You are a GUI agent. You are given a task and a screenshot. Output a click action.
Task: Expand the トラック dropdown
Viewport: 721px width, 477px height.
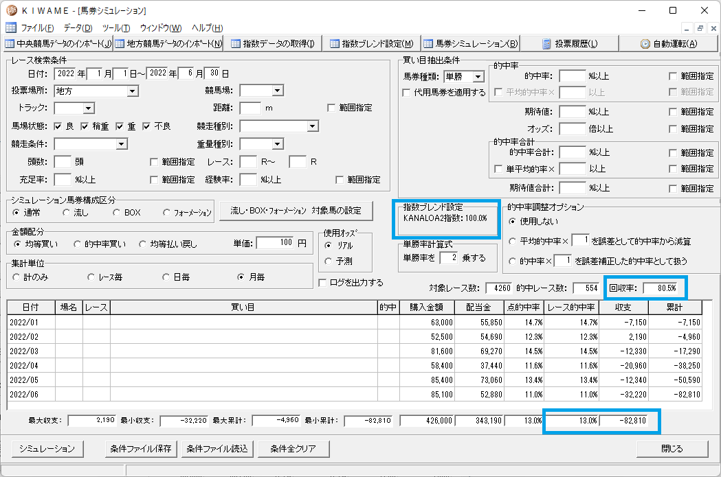(x=89, y=108)
